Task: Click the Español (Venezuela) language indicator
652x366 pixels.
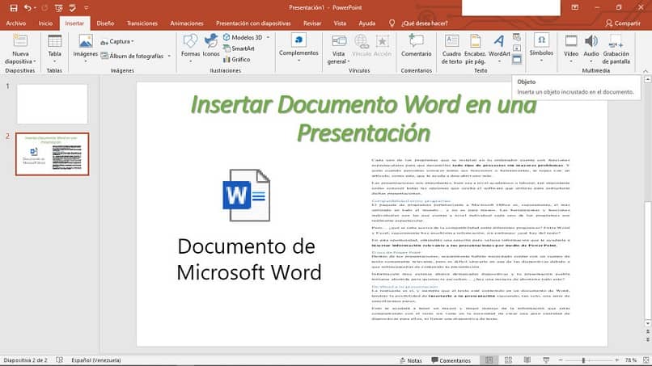Action: click(96, 360)
